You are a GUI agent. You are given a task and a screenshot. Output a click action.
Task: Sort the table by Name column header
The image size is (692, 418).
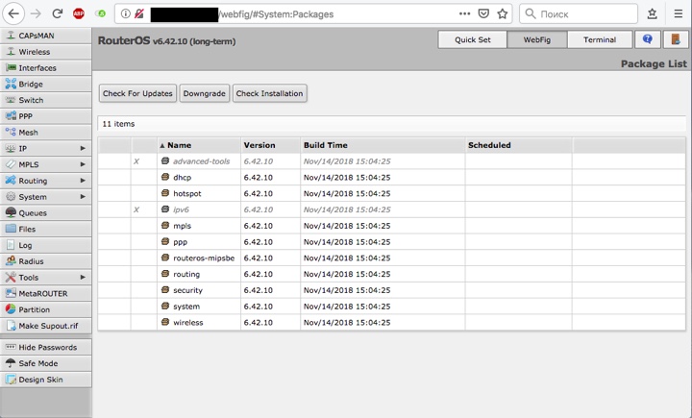199,145
